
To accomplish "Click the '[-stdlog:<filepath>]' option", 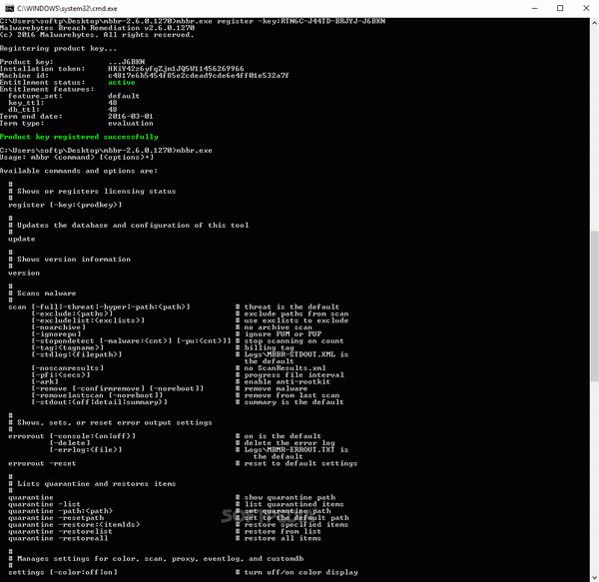I will coord(77,354).
